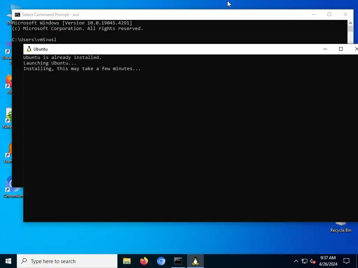The image size is (358, 268).
Task: Minimize the Command Prompt window
Action: (314, 15)
